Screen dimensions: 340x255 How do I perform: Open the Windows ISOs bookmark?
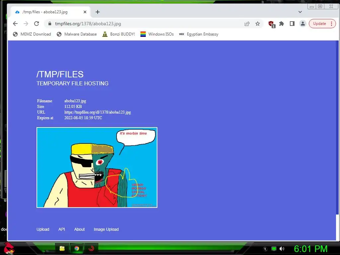coord(157,34)
